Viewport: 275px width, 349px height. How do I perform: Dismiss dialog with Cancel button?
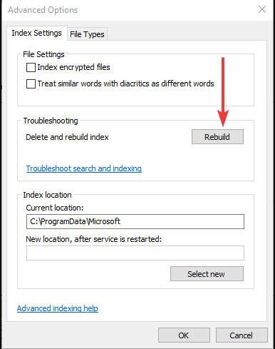pyautogui.click(x=242, y=335)
